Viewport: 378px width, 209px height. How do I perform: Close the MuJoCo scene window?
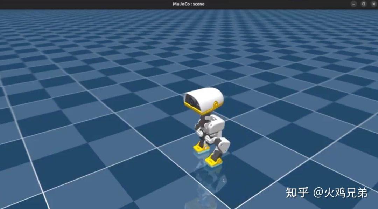pos(373,4)
